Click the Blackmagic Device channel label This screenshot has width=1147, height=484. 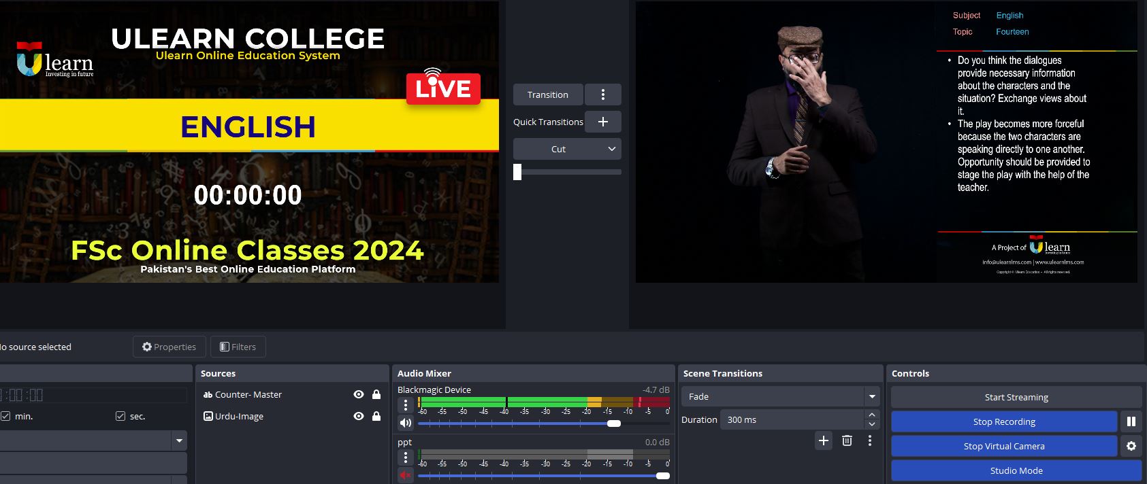point(434,390)
